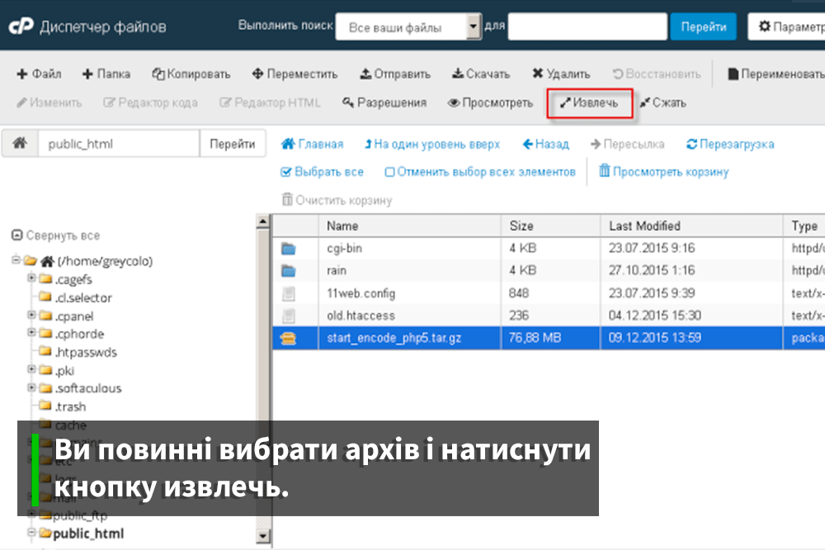Image resolution: width=825 pixels, height=550 pixels.
Task: Select .cl.selector folder in tree
Action: coord(83,299)
